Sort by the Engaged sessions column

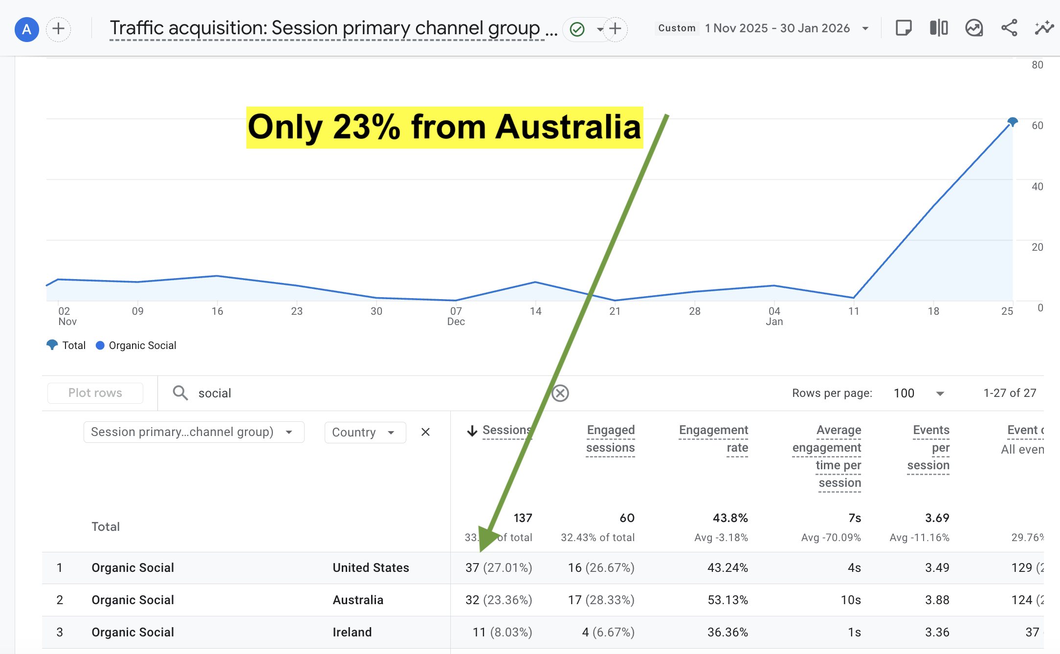(x=610, y=439)
